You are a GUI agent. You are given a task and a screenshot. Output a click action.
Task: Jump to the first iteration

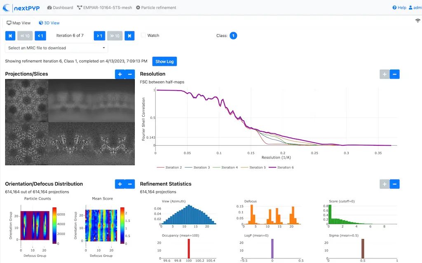pos(10,36)
